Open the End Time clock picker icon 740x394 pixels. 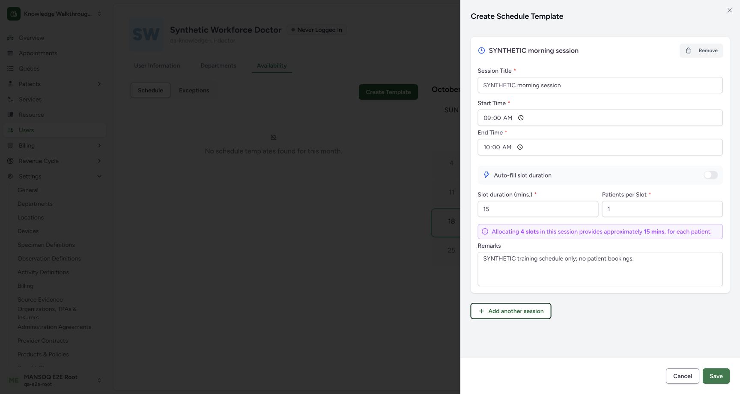point(520,147)
